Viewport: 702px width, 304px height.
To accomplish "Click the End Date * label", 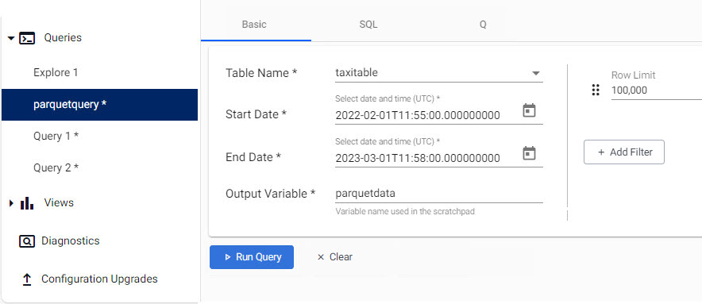I will (x=253, y=157).
